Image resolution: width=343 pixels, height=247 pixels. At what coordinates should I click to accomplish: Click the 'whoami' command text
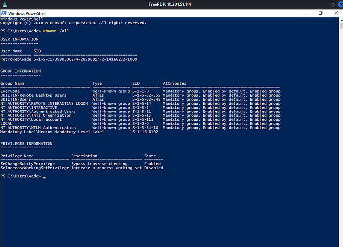pyautogui.click(x=49, y=31)
